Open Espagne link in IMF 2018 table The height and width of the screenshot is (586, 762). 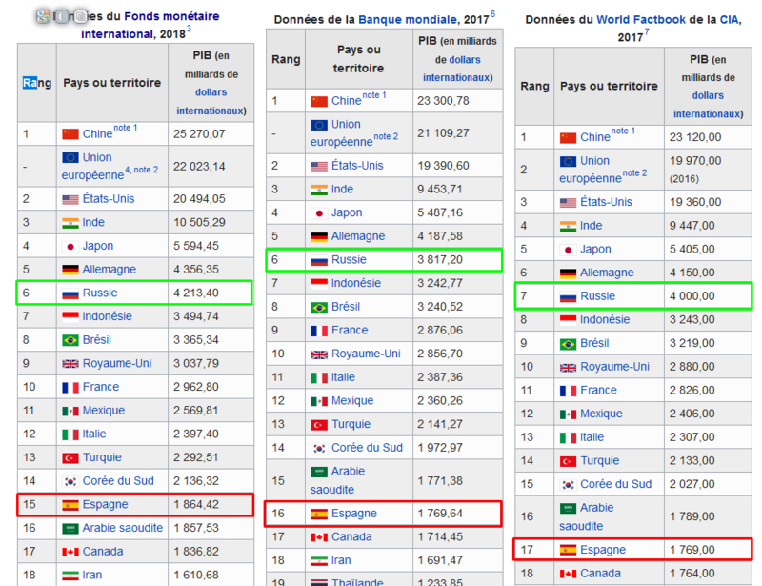click(105, 504)
